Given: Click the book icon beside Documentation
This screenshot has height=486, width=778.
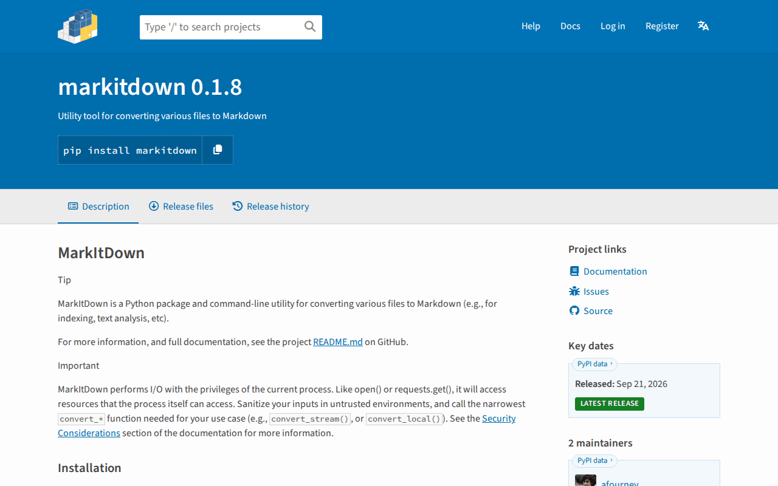Looking at the screenshot, I should click(574, 271).
